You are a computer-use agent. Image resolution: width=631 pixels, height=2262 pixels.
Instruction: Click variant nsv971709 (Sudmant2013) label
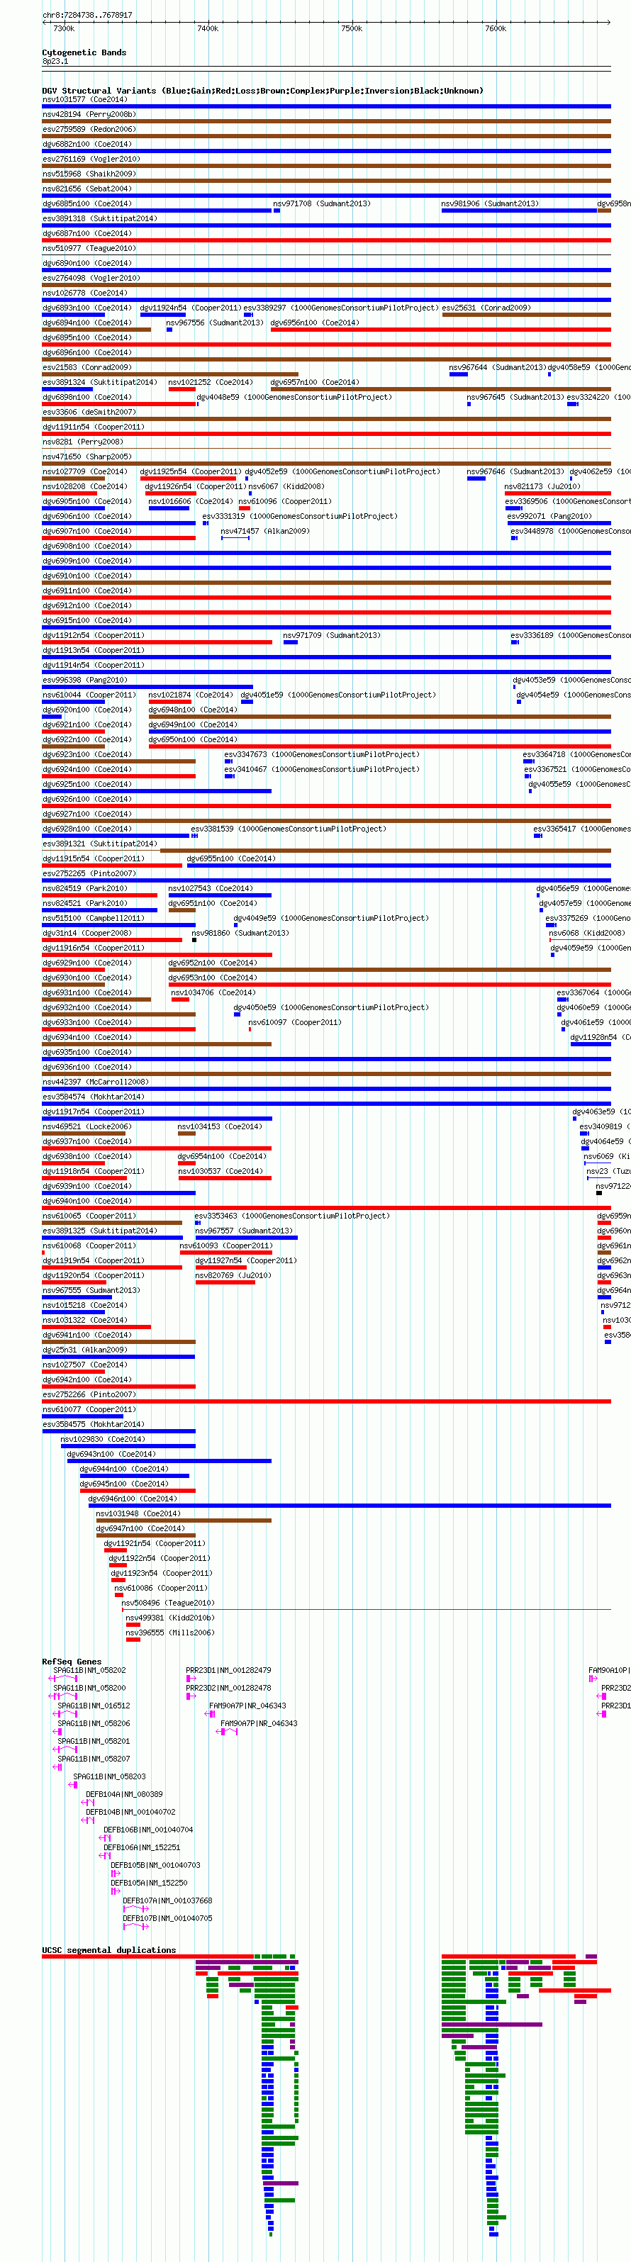[331, 636]
